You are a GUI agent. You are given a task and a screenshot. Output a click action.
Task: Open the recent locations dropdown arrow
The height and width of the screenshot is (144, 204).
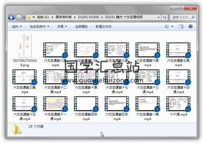(24, 17)
